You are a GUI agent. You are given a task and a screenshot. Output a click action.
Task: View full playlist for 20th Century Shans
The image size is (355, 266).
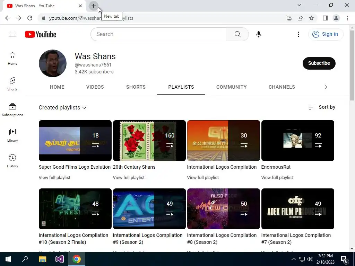(129, 178)
